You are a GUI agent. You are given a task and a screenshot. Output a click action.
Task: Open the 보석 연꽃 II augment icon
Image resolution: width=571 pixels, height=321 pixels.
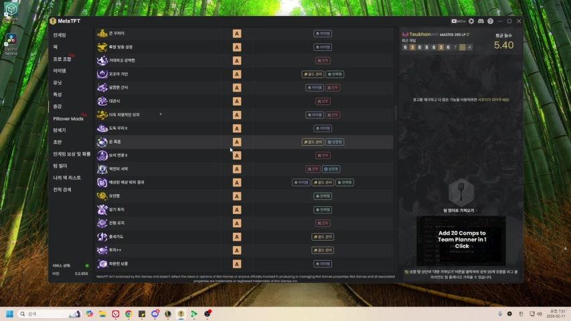click(102, 155)
